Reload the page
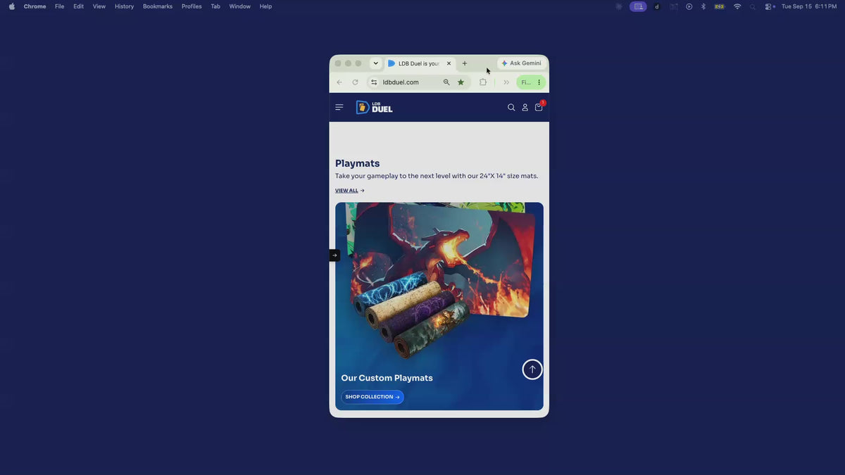Screen dimensions: 845x475 tap(355, 82)
